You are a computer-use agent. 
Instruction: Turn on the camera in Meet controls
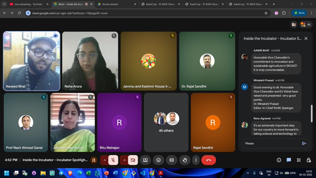tap(133, 160)
